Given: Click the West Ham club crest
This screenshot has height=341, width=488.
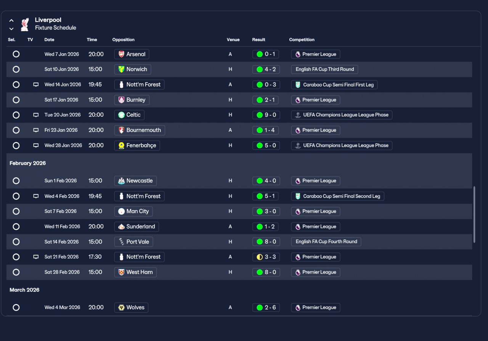Looking at the screenshot, I should pos(121,272).
